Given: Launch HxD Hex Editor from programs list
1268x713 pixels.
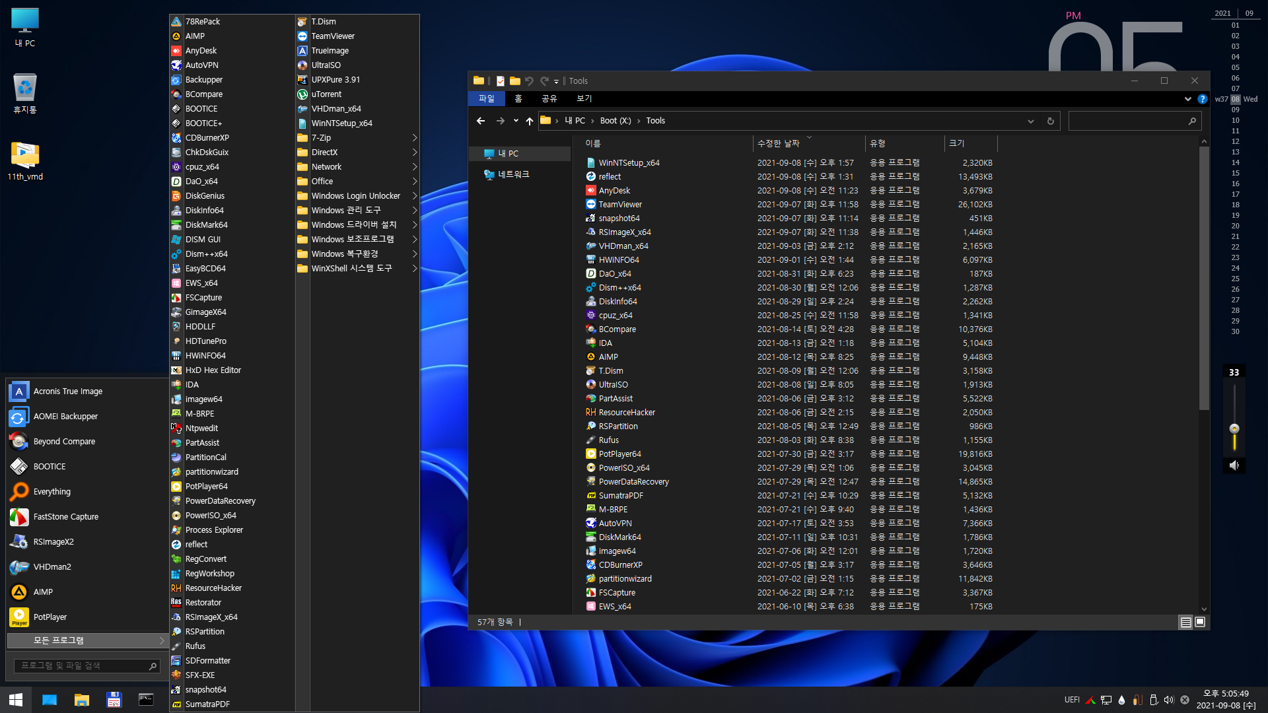Looking at the screenshot, I should 231,370.
